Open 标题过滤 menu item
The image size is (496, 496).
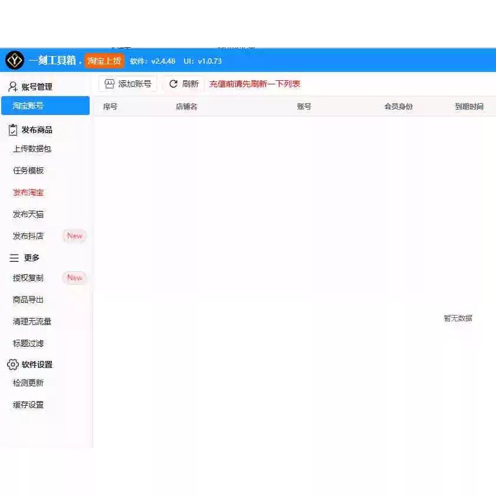pyautogui.click(x=28, y=343)
